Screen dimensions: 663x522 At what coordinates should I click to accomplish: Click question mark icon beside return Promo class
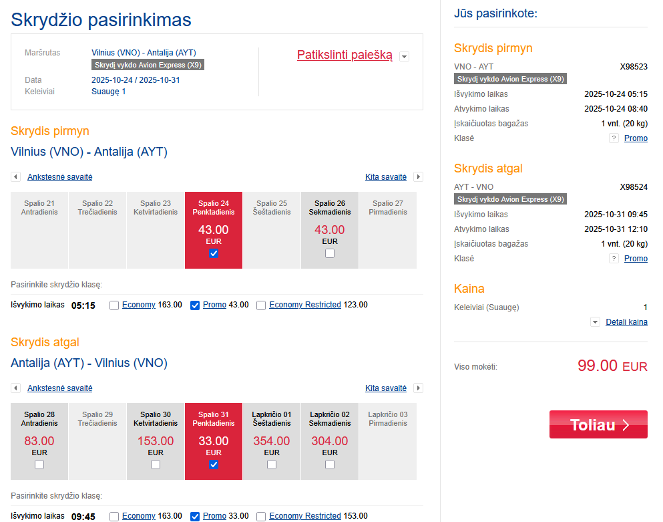pyautogui.click(x=614, y=259)
